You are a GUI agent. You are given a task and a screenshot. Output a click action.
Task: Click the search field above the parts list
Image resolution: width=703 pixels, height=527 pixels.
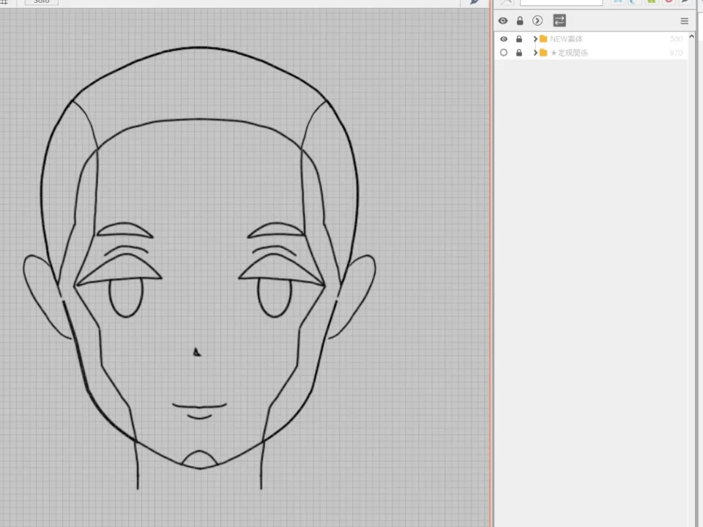tap(561, 2)
